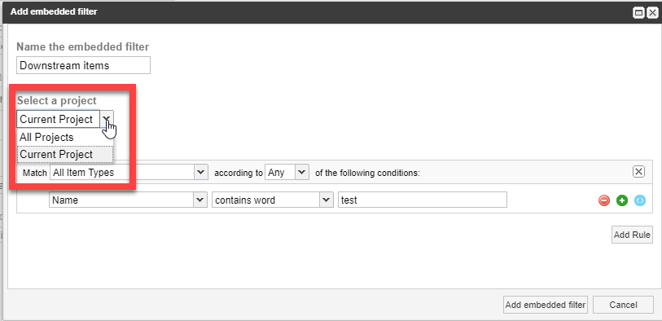Screen dimensions: 662x321
Task: Delete the rule group with X icon
Action: pyautogui.click(x=638, y=171)
